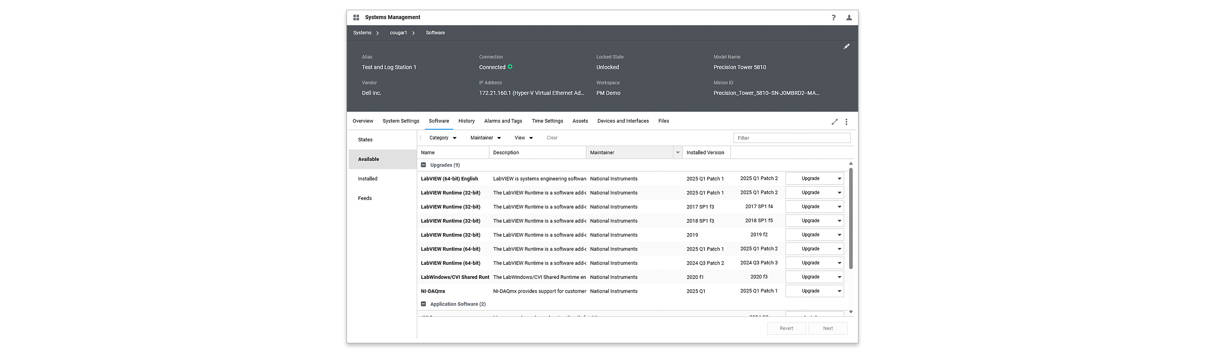Click the Unlocked locked state value

[607, 67]
